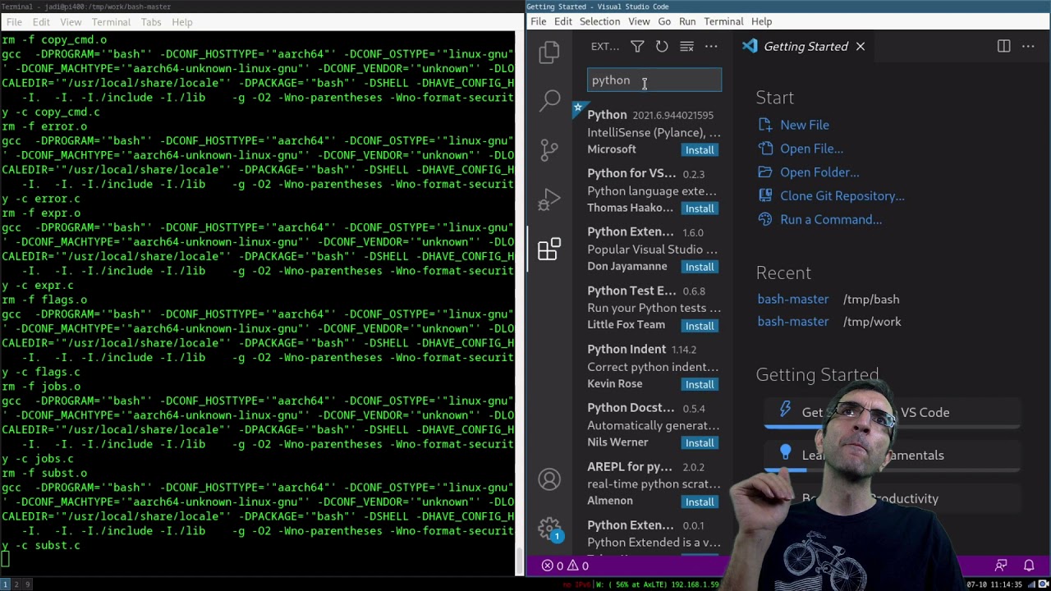The image size is (1051, 591).
Task: Install Python Extension Pack by Don Jayamanne
Action: (700, 267)
